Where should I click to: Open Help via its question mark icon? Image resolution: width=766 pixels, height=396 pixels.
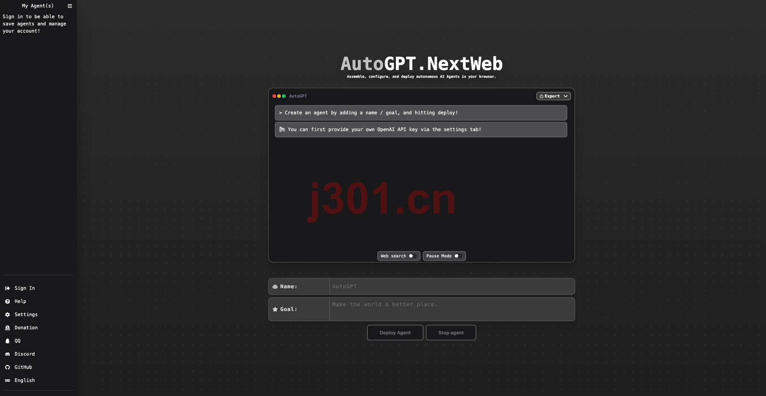7,301
